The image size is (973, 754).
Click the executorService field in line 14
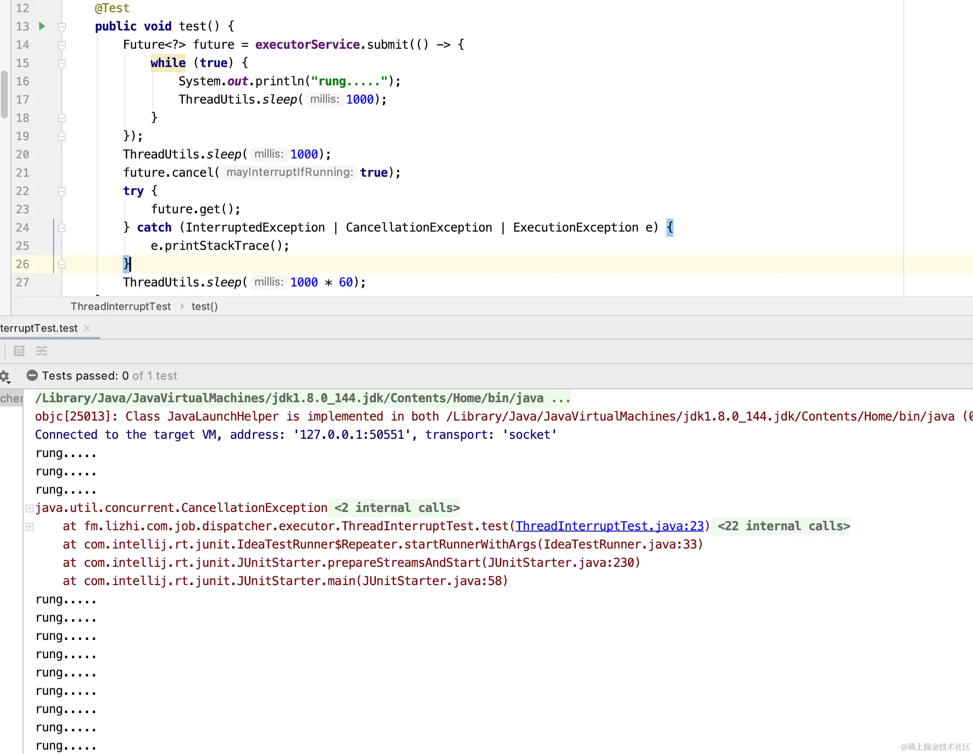click(x=307, y=44)
